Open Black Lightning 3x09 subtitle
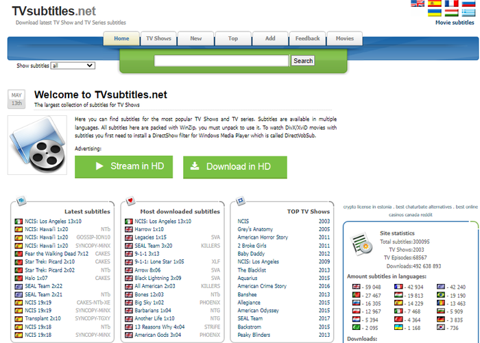Image resolution: width=480 pixels, height=343 pixels. [158, 278]
